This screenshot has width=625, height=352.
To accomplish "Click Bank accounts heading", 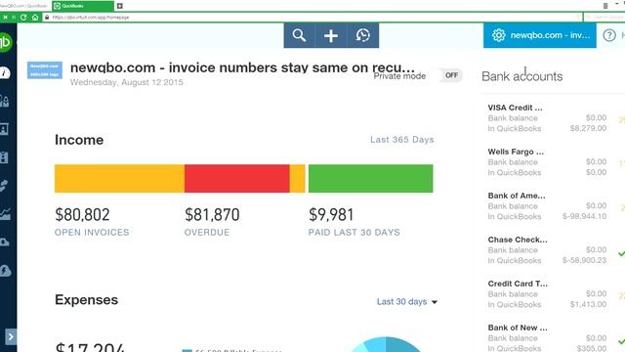I will coord(522,76).
